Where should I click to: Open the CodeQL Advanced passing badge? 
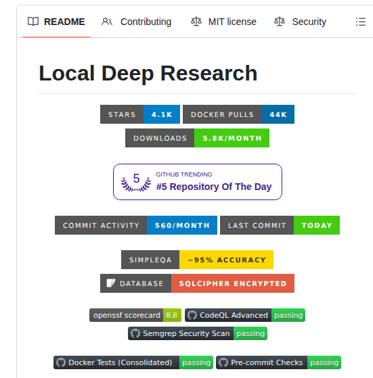pos(245,315)
